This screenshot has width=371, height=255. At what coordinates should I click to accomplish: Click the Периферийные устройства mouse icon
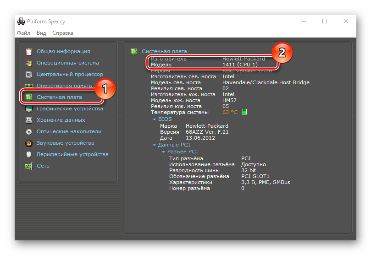29,154
